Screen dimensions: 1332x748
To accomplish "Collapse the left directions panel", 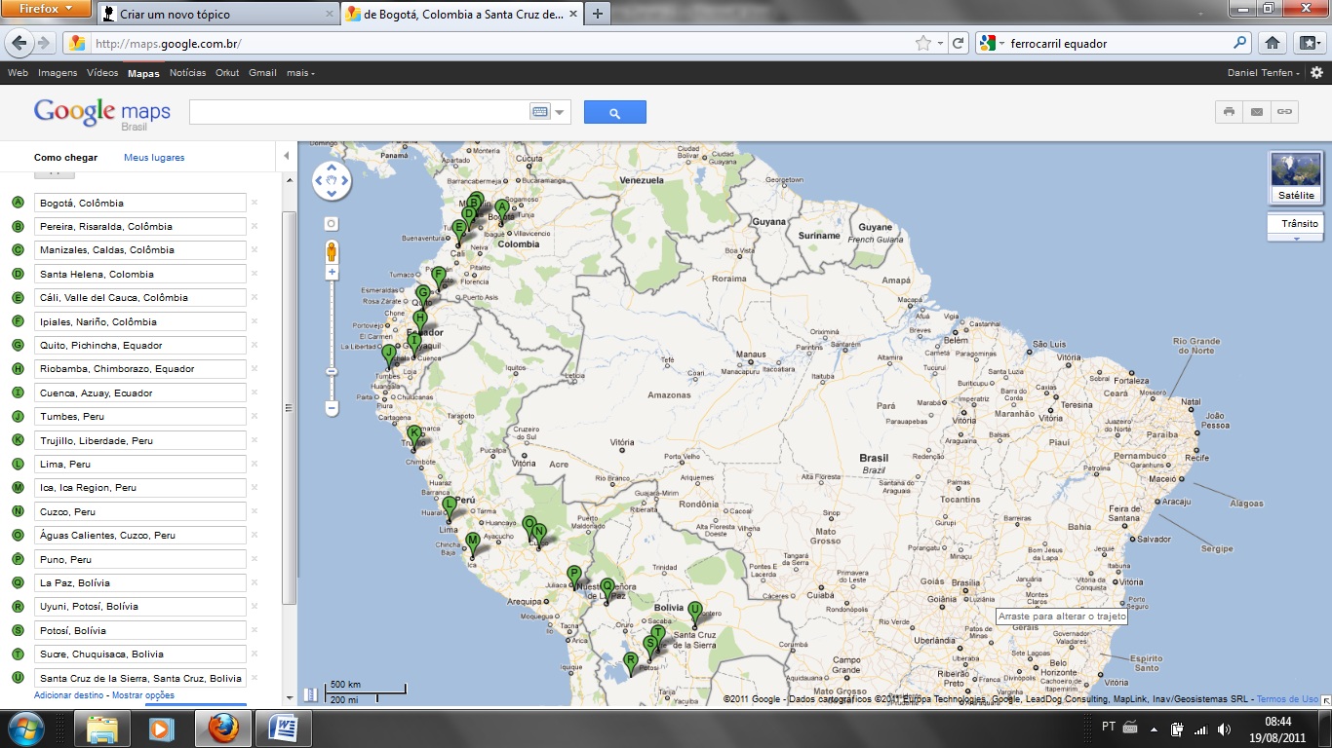I will pos(287,156).
